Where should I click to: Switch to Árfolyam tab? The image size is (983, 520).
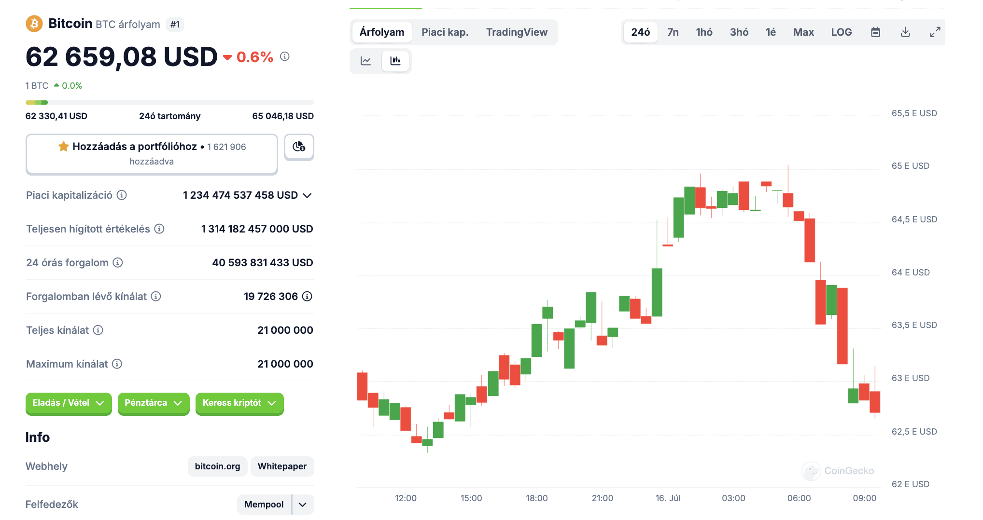click(x=381, y=32)
